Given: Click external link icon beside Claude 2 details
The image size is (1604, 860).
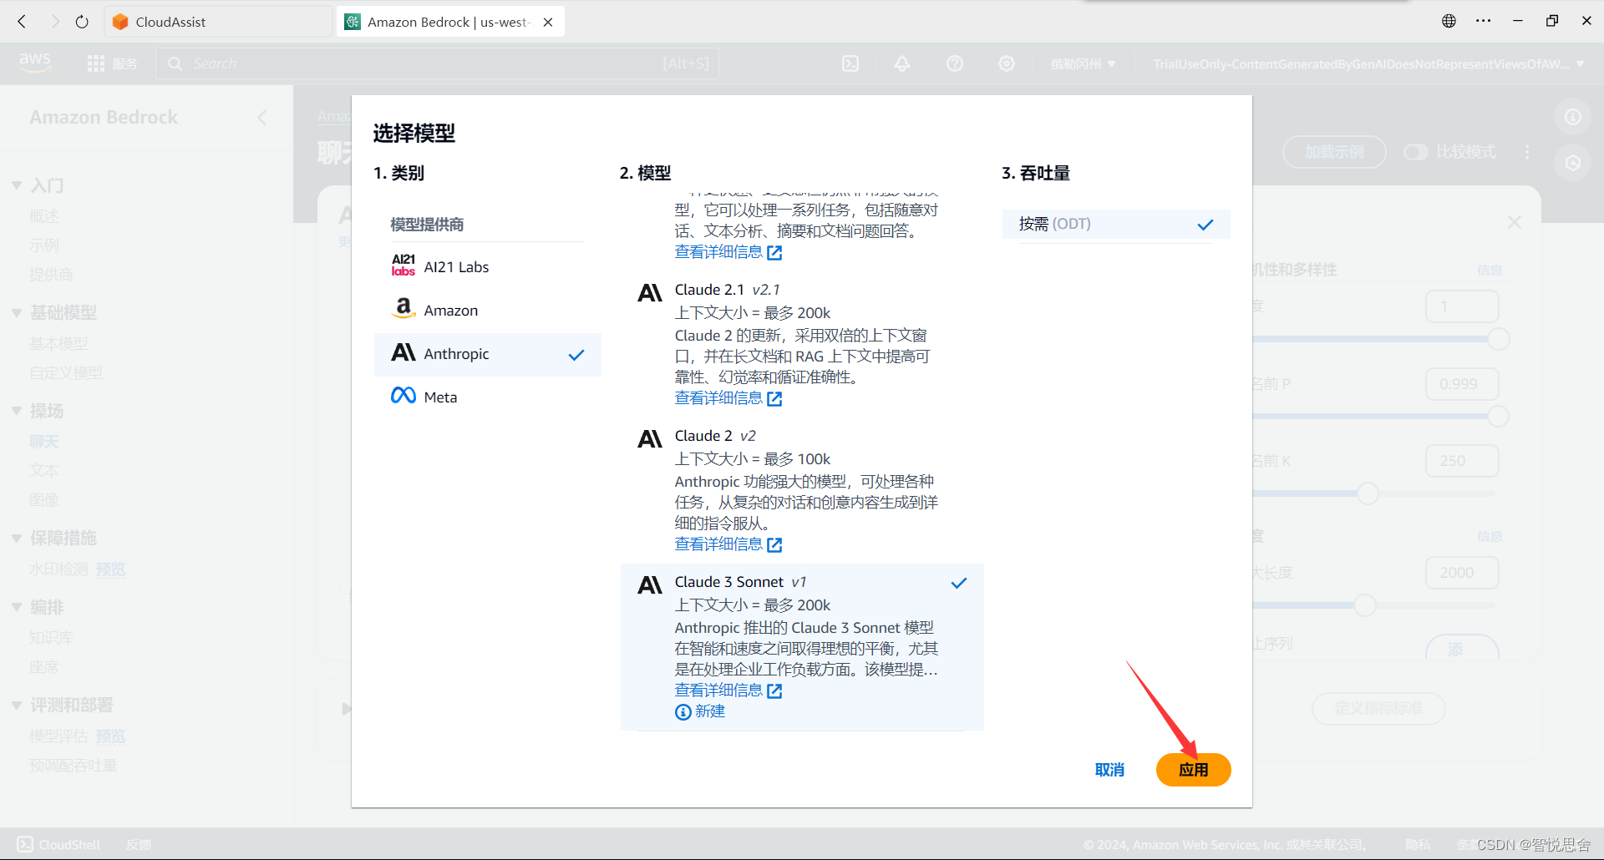Looking at the screenshot, I should pos(774,545).
